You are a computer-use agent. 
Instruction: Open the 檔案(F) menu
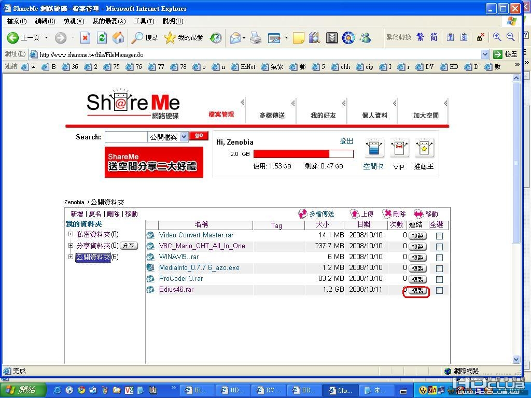tap(17, 21)
